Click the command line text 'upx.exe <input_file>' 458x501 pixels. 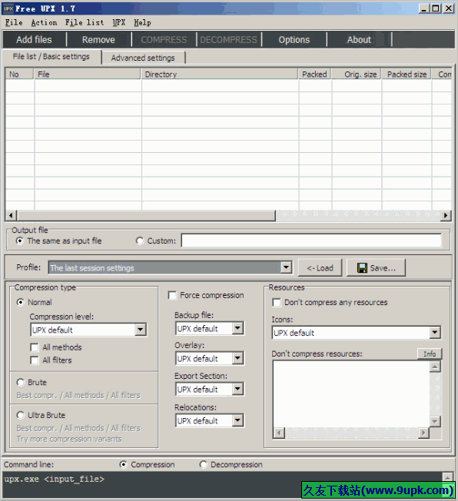tap(55, 479)
